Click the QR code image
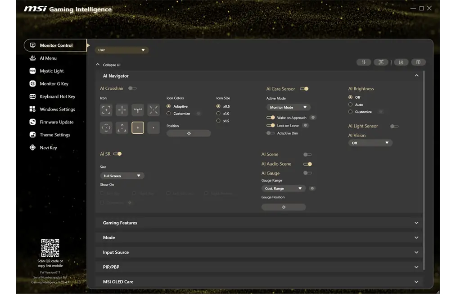456x294 pixels. tap(50, 248)
